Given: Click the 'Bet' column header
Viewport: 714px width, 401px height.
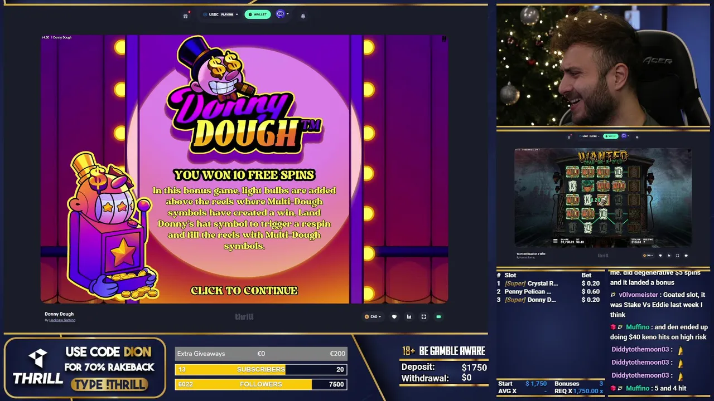Looking at the screenshot, I should coord(586,275).
